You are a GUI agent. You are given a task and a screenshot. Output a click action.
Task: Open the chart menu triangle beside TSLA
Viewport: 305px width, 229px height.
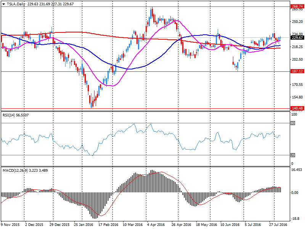3,4
